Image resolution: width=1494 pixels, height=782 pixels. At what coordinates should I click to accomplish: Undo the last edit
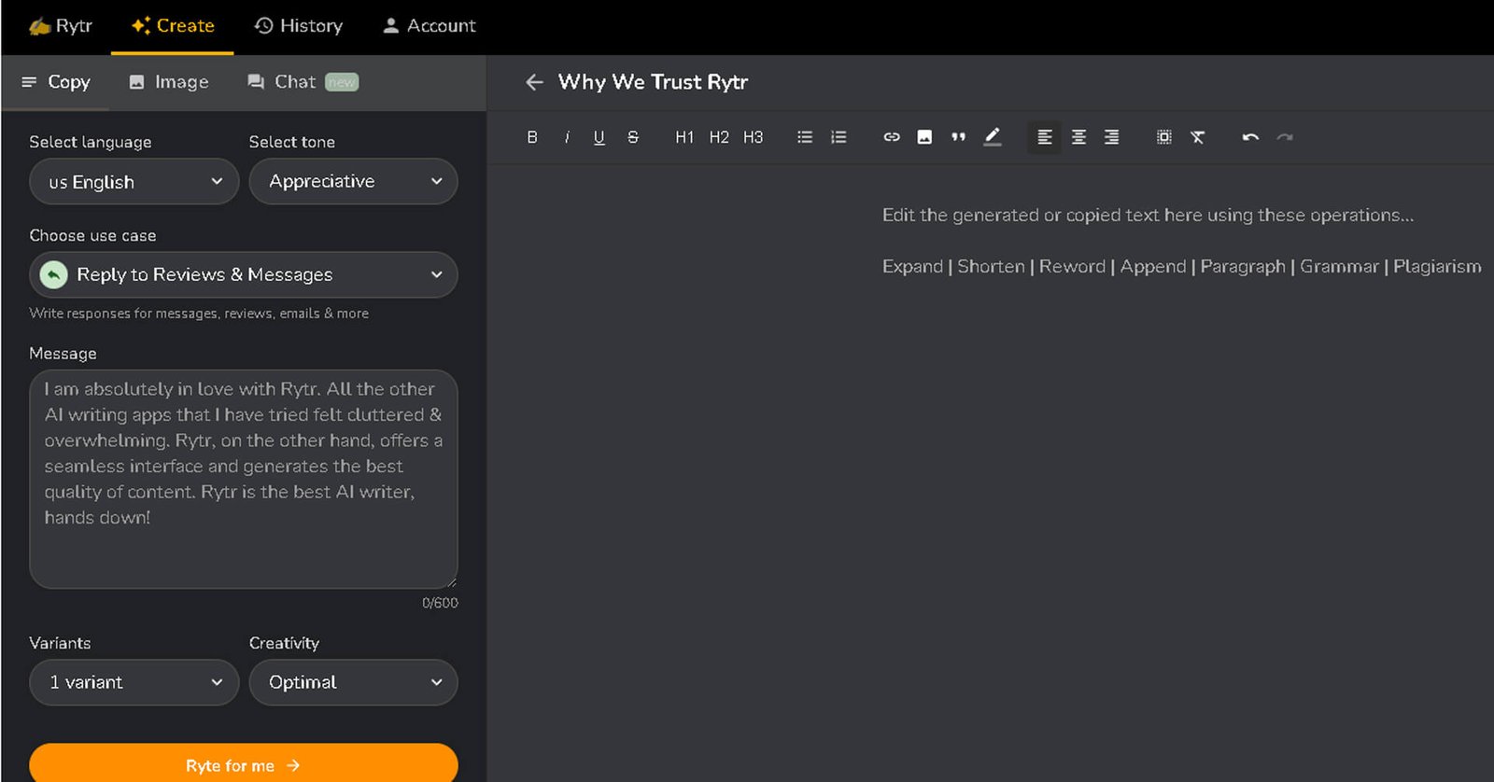pos(1250,137)
